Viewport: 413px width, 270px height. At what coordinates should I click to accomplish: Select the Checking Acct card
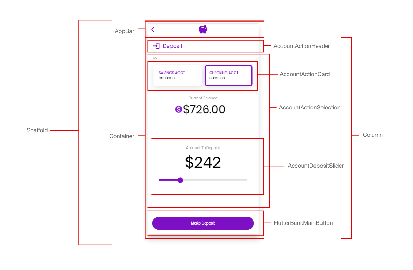(x=228, y=75)
